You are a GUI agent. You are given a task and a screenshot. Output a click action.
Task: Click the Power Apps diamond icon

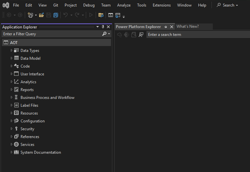point(127,35)
